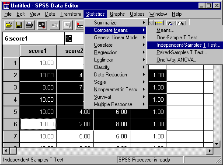Select row header 7
The image size is (223, 165).
coord(11,136)
